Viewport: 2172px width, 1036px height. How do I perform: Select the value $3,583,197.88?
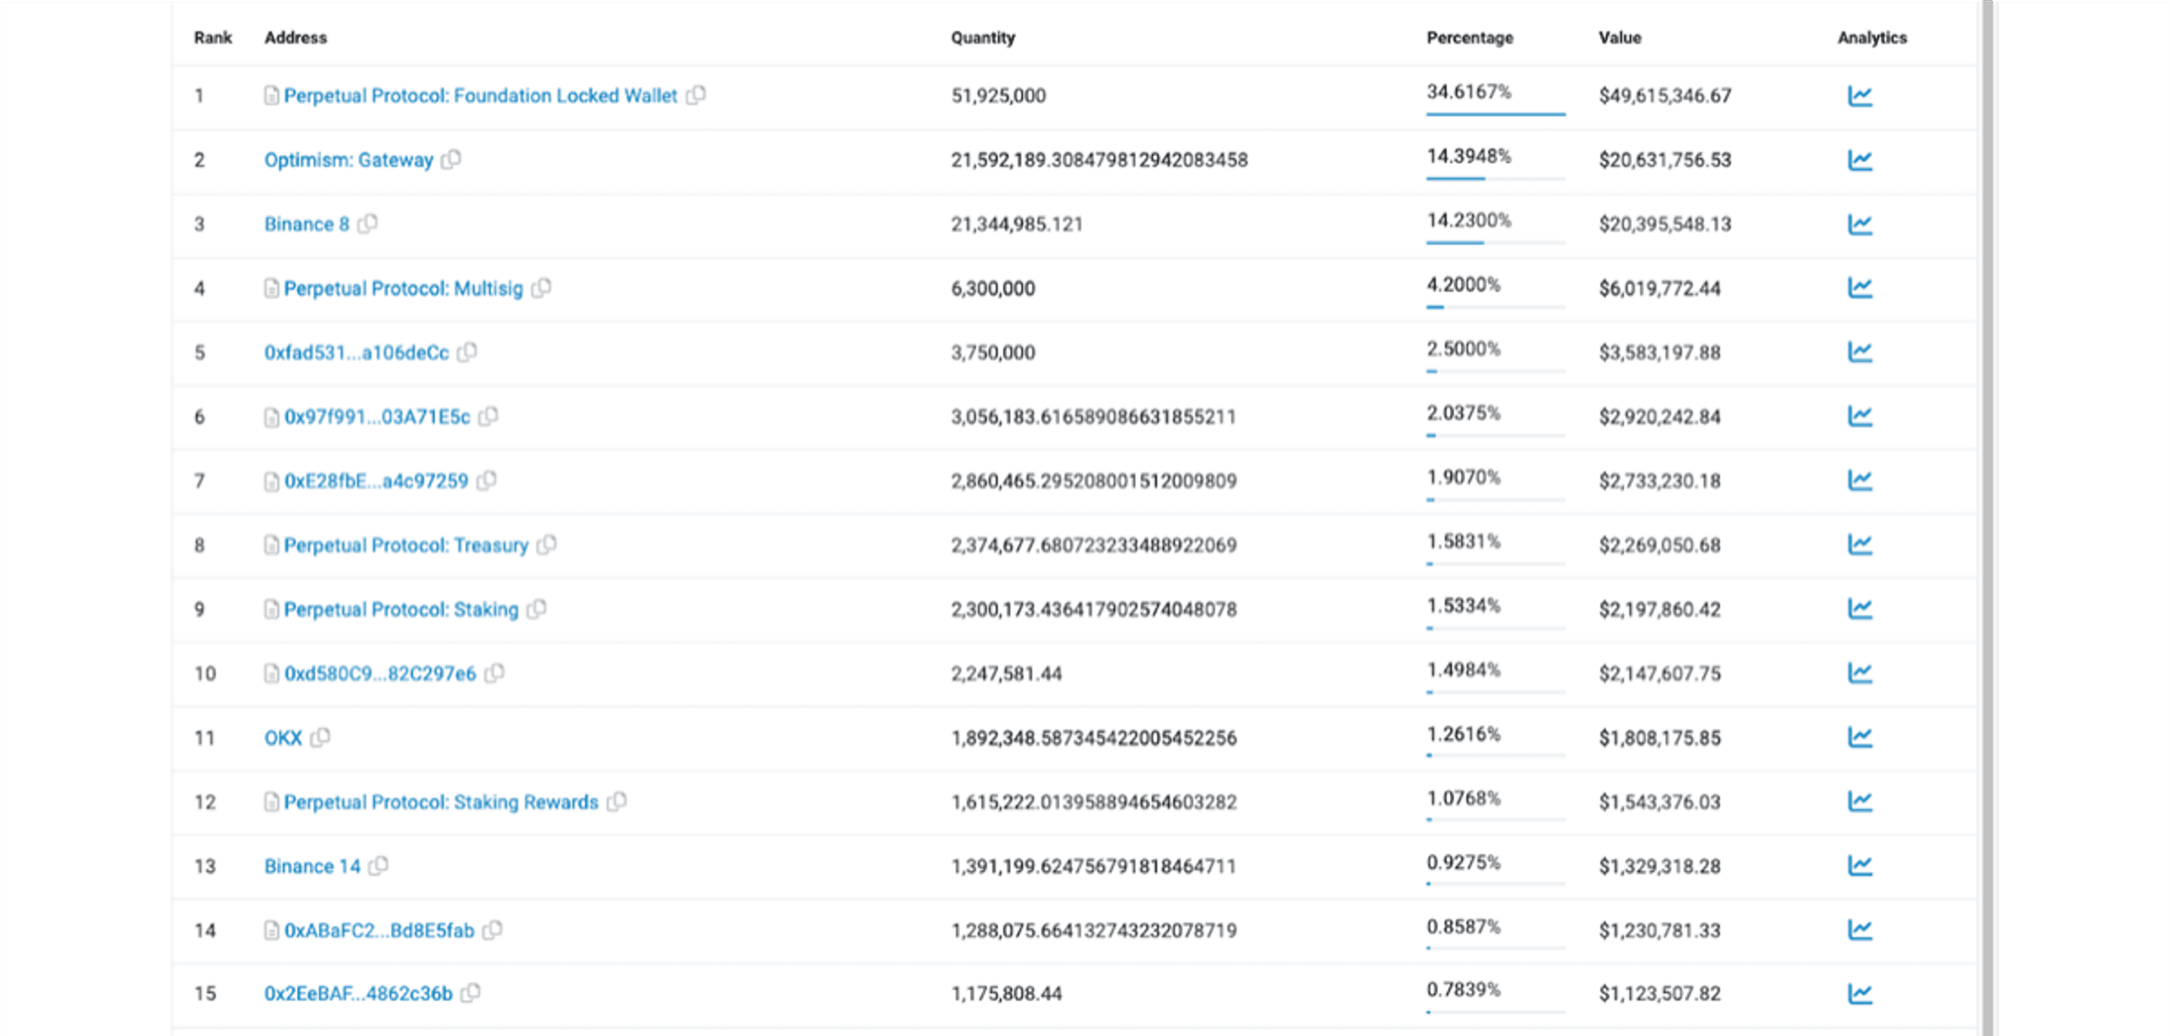click(x=1660, y=352)
